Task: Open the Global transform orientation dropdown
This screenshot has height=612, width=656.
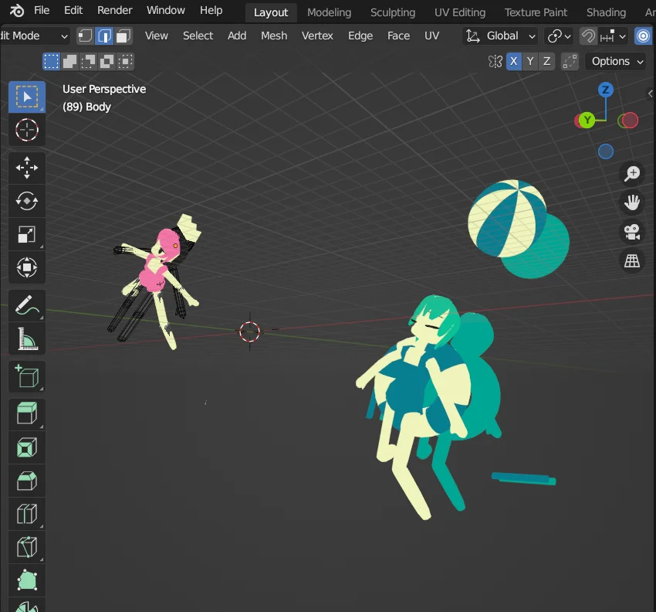Action: (501, 36)
